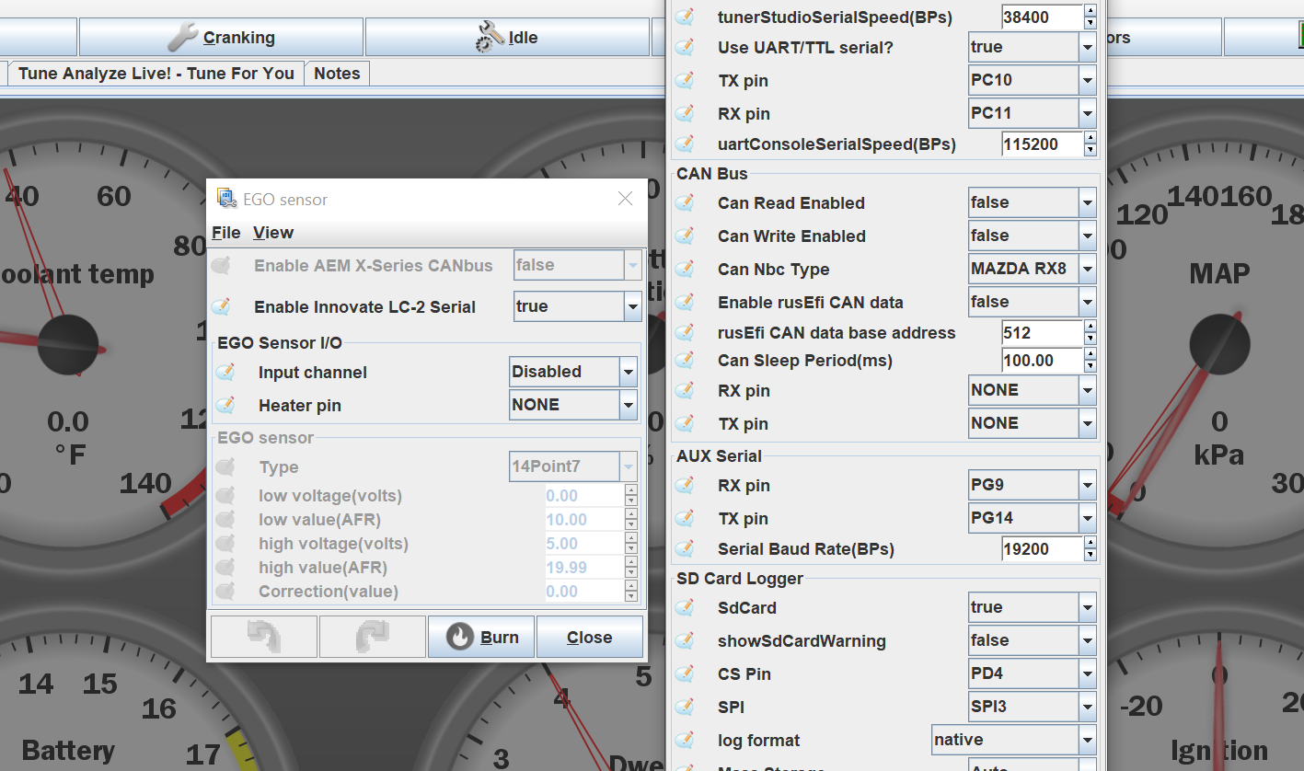
Task: Open the File menu of the EGO sensor dialog
Action: pyautogui.click(x=225, y=232)
